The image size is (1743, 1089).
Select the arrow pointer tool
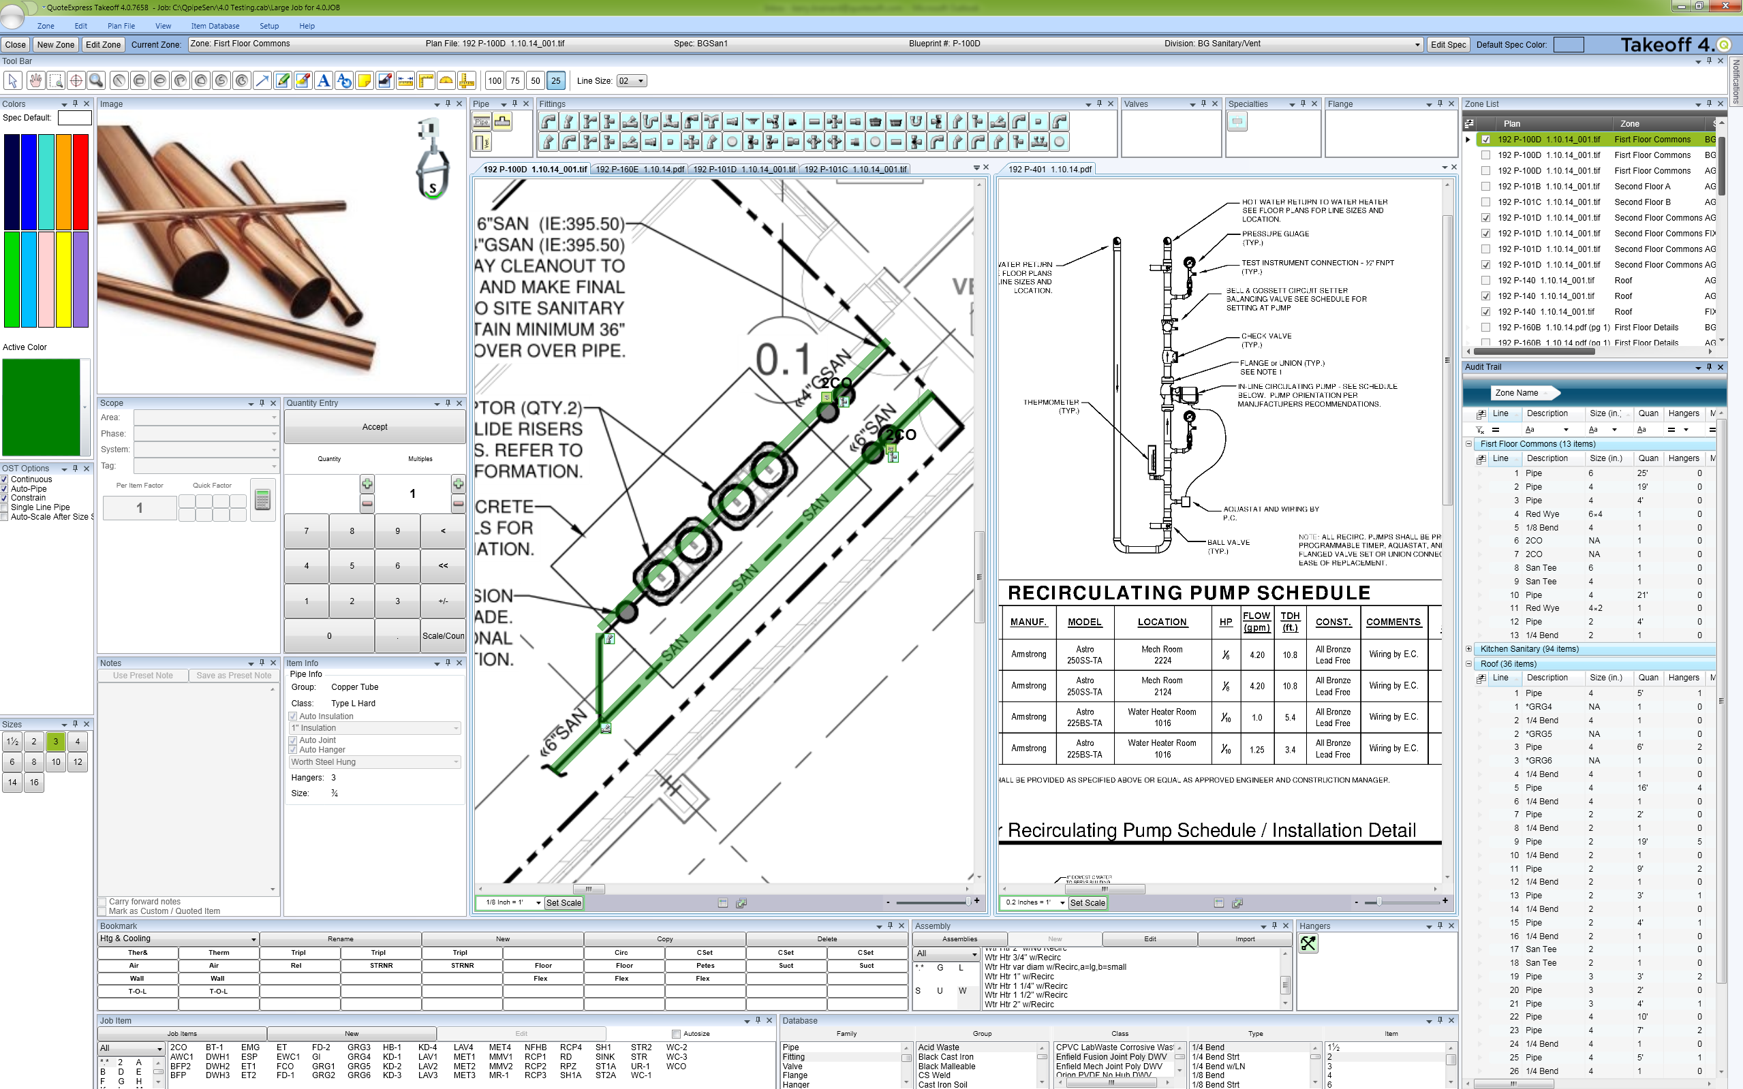coord(12,80)
